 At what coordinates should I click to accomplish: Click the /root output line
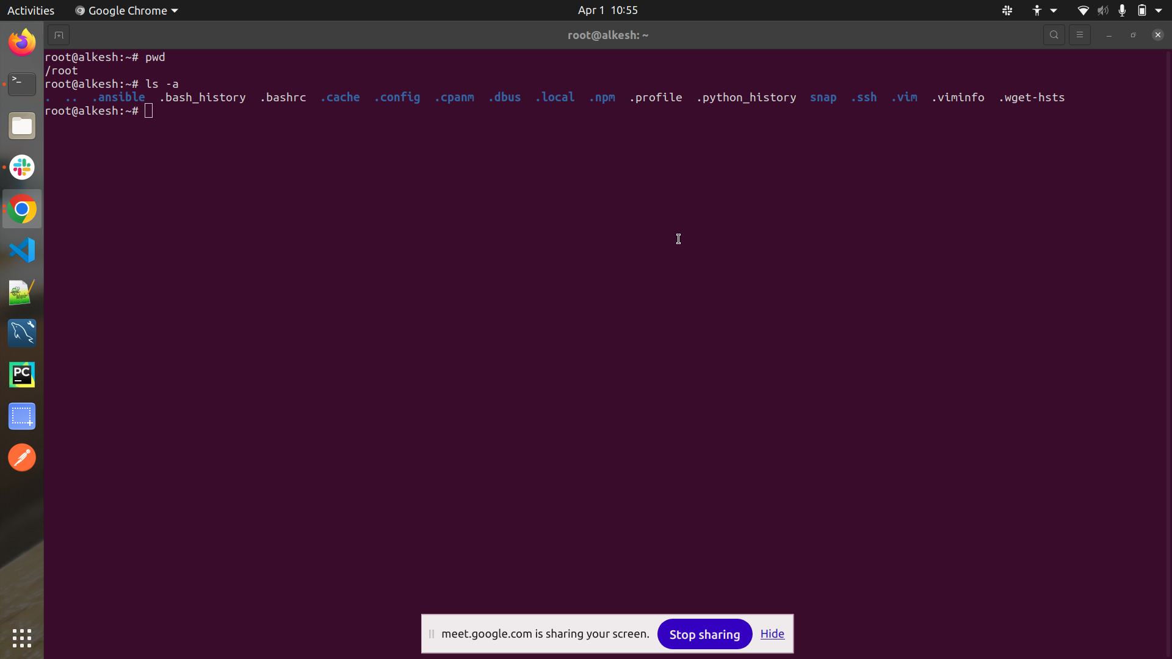(x=61, y=70)
